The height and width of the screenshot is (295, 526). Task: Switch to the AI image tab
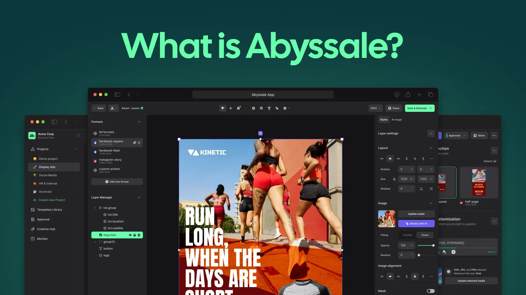point(396,120)
